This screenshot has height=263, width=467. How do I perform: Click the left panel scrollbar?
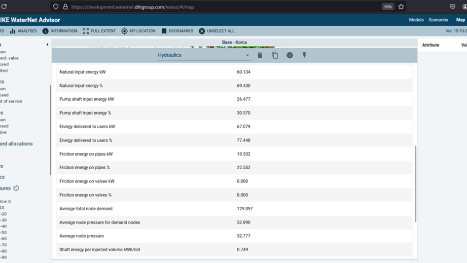click(x=50, y=130)
